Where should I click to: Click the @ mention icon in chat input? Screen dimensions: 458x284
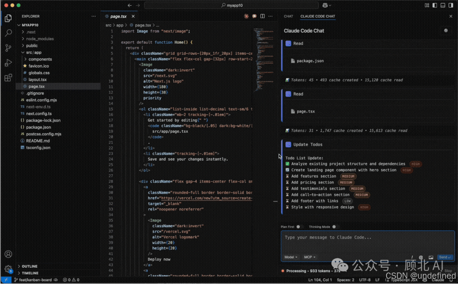pyautogui.click(x=421, y=257)
